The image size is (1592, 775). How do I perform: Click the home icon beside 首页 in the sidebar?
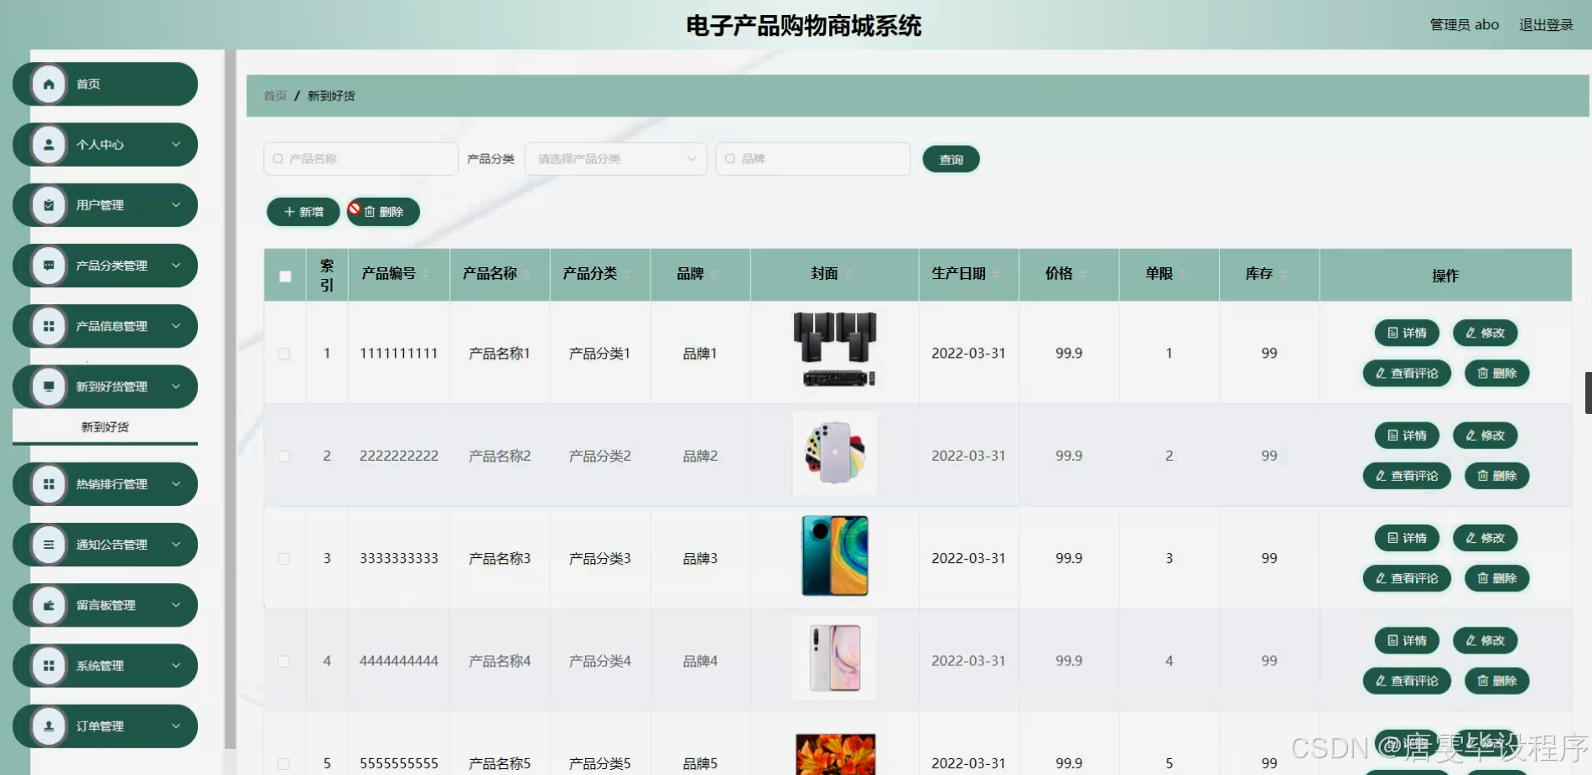point(49,84)
